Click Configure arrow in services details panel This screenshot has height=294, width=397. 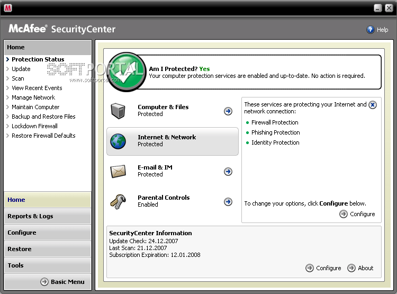[x=344, y=214]
